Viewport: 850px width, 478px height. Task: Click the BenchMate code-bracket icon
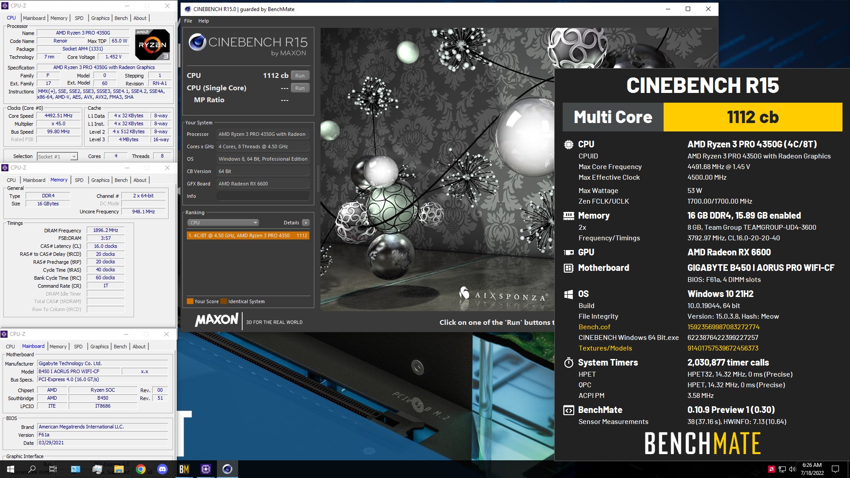click(x=568, y=410)
